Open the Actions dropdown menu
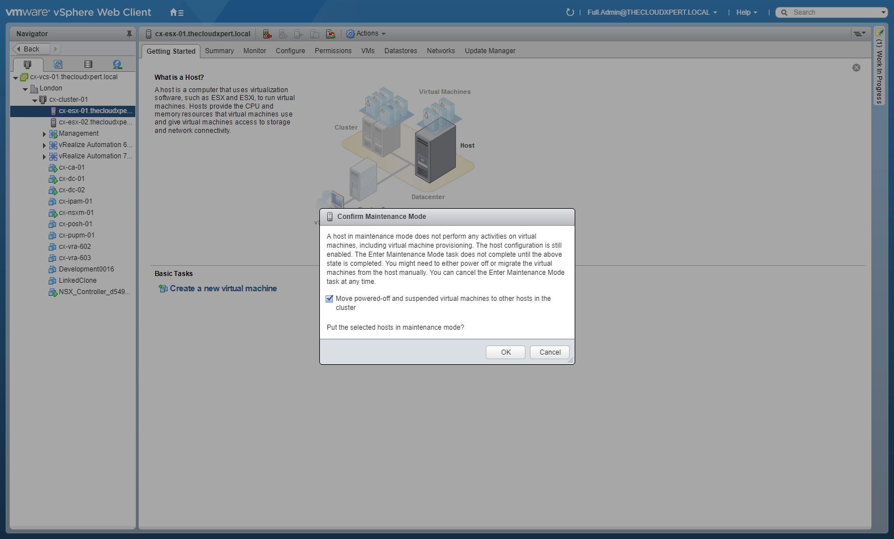This screenshot has height=539, width=894. [366, 34]
